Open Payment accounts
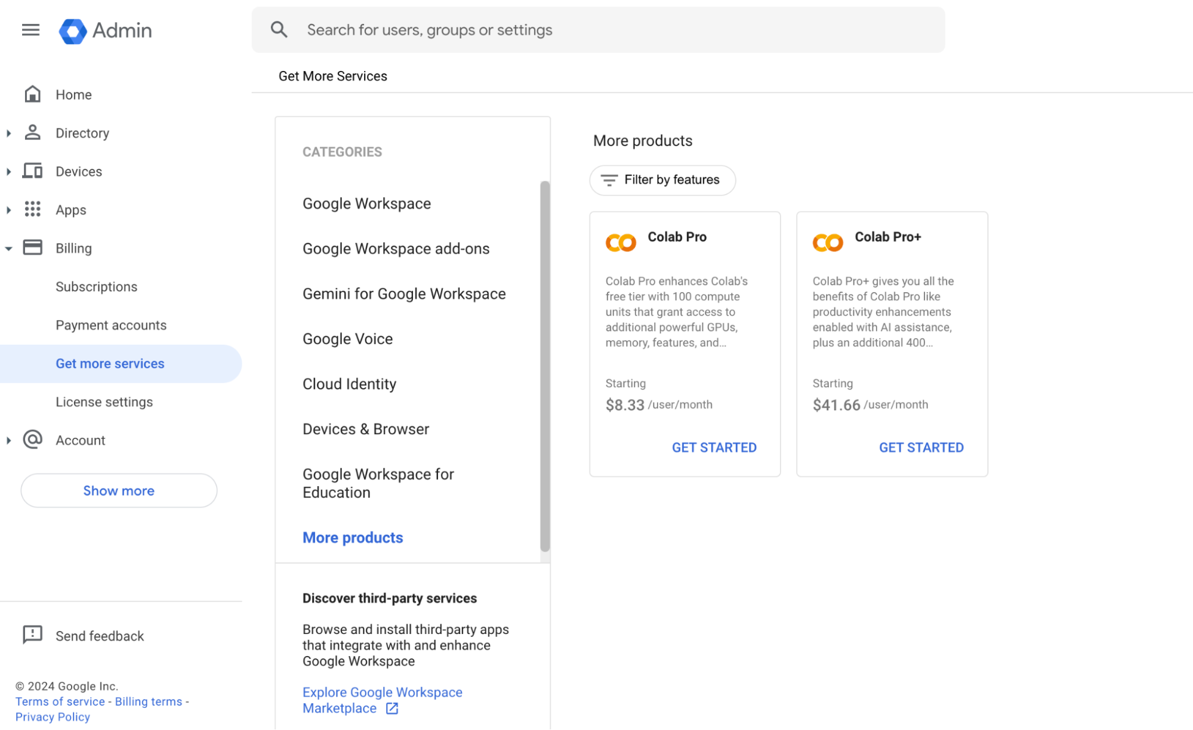This screenshot has width=1193, height=730. coord(111,325)
